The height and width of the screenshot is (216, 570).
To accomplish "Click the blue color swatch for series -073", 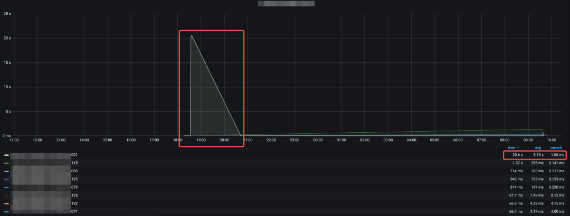I will [6, 187].
